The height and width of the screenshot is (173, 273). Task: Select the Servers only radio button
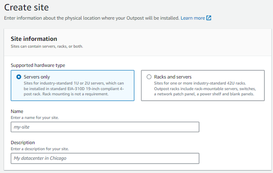click(x=19, y=77)
